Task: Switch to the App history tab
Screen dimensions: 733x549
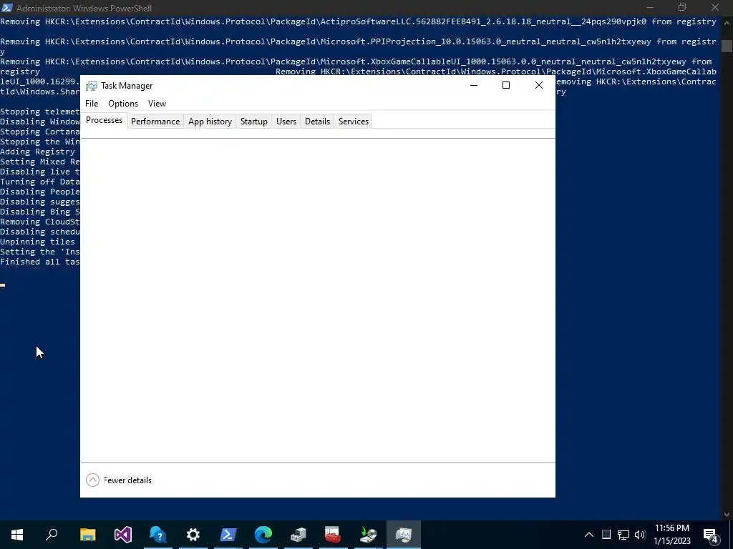Action: click(x=210, y=122)
